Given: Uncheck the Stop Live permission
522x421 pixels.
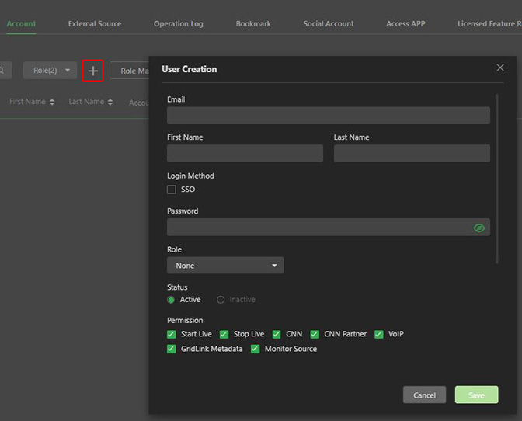Looking at the screenshot, I should [x=224, y=334].
